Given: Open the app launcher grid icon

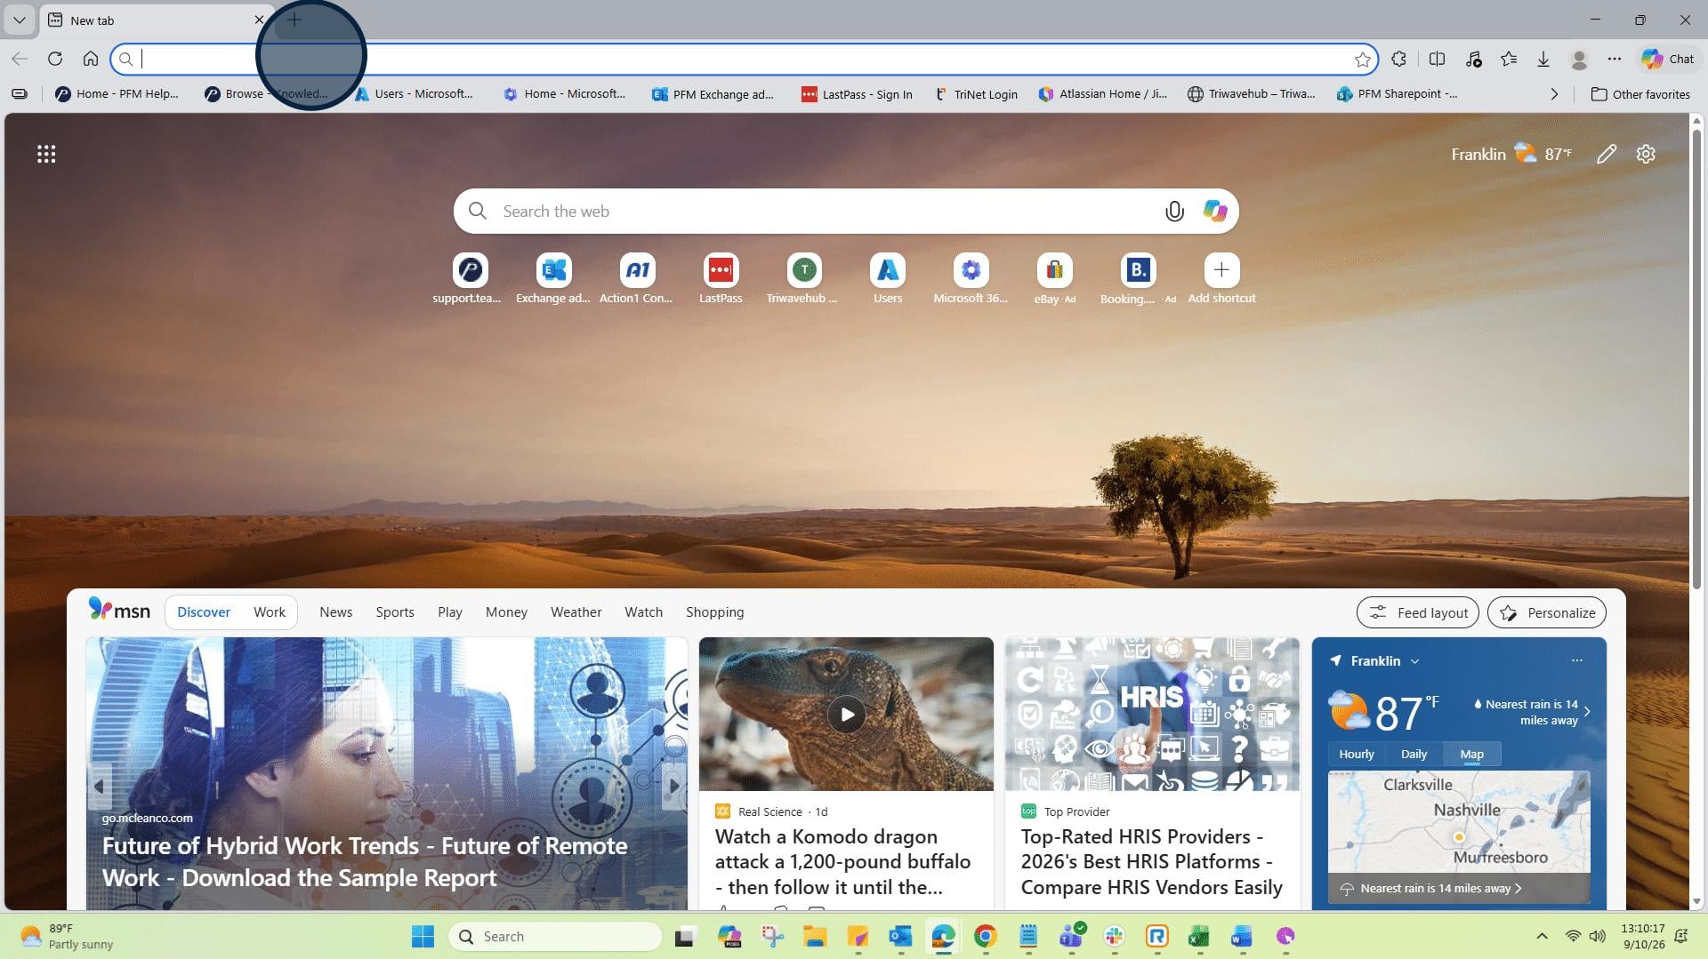Looking at the screenshot, I should [46, 155].
